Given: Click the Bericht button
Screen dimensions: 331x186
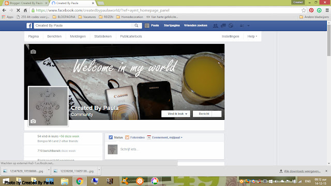Looking at the screenshot, I should (203, 114).
